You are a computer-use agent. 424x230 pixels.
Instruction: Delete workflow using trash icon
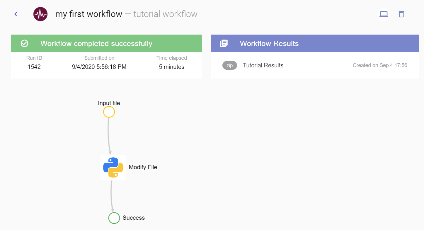(401, 14)
